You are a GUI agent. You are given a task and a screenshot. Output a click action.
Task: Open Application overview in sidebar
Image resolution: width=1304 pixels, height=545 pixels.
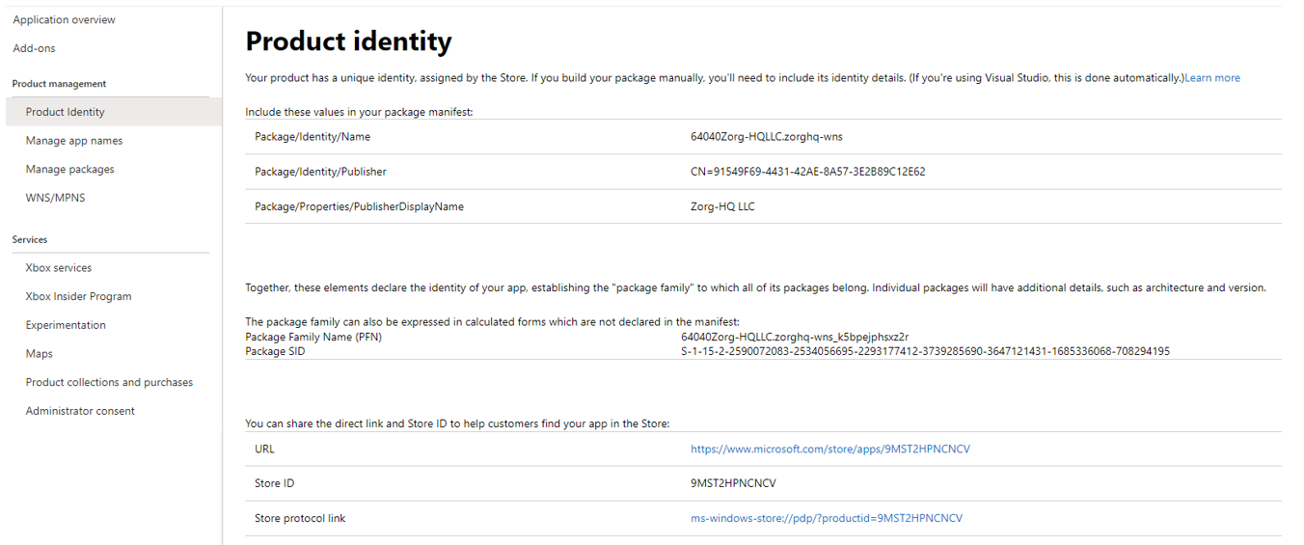click(x=64, y=19)
